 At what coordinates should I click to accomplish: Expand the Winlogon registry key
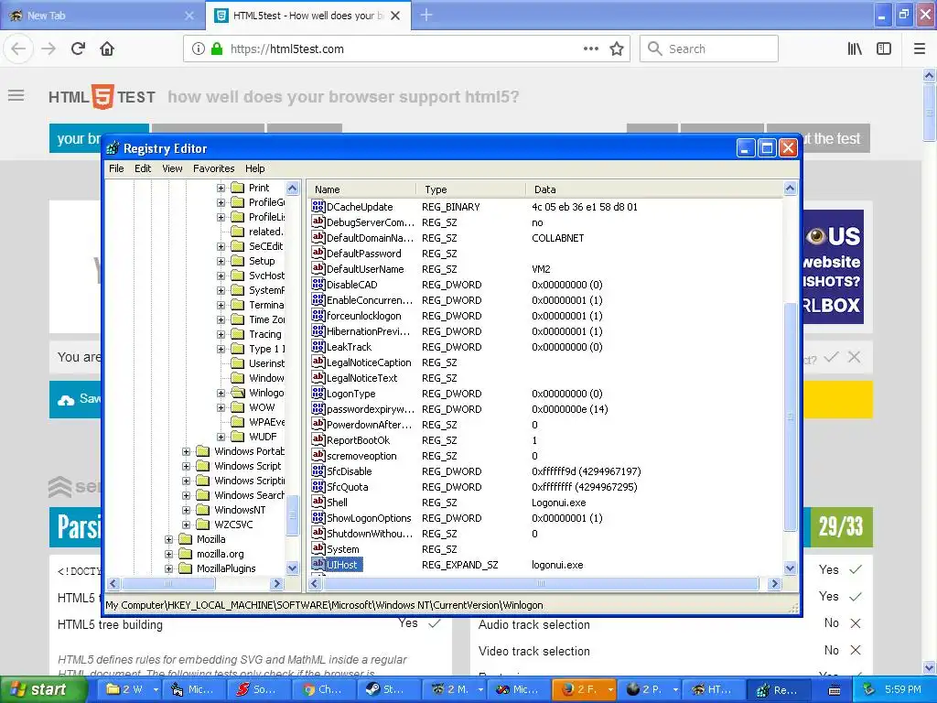[221, 392]
